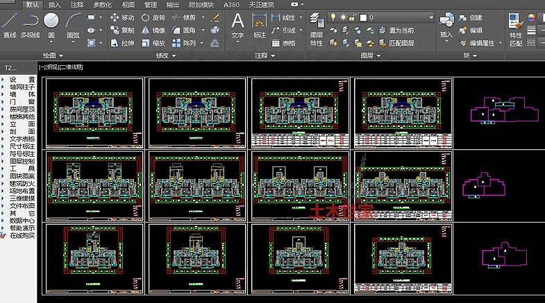Click the offset tool icon
Image resolution: width=545 pixels, height=303 pixels.
215,43
